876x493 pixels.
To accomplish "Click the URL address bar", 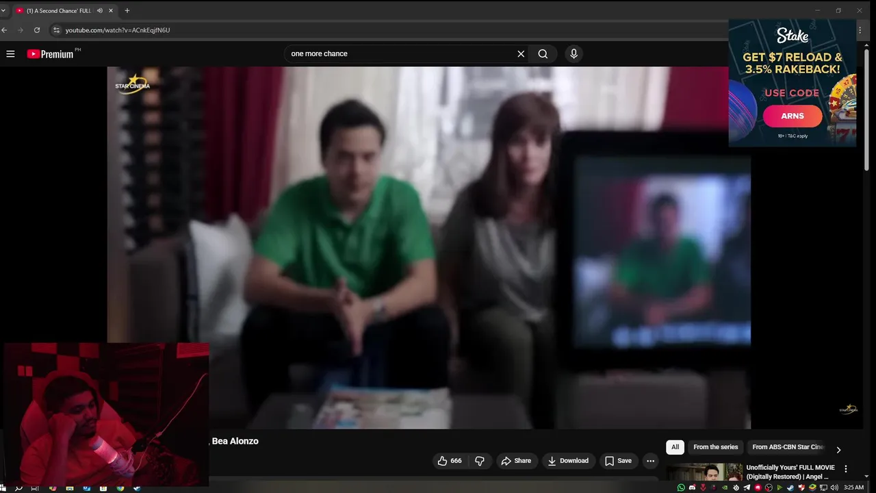I will coord(390,30).
